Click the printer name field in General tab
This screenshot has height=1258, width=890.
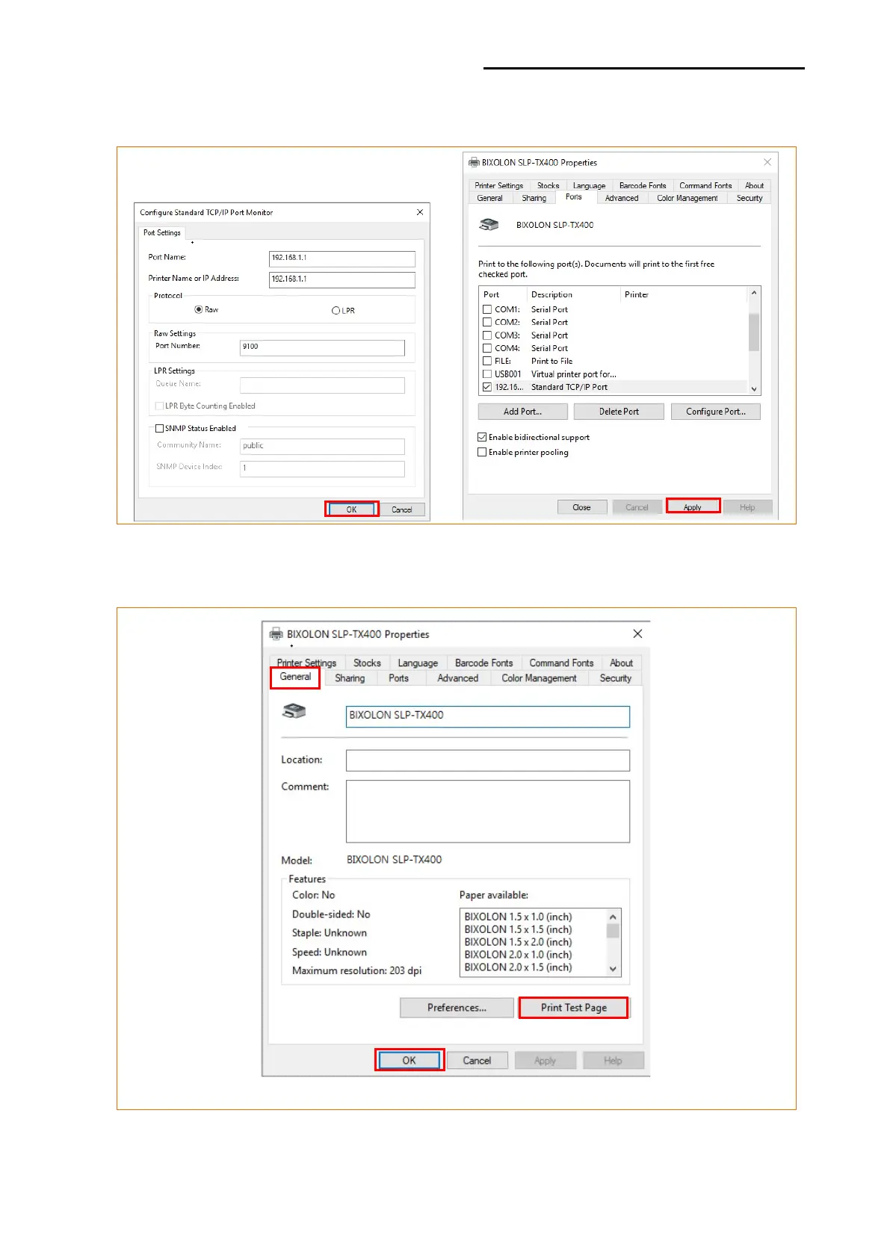coord(488,716)
